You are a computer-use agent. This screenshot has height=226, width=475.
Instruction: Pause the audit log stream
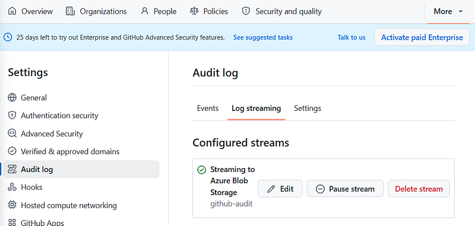[x=346, y=189]
